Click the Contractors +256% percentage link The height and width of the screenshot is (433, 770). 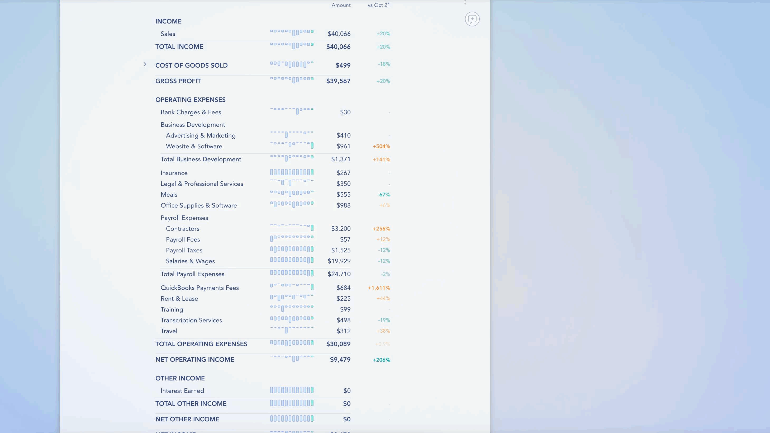tap(381, 229)
